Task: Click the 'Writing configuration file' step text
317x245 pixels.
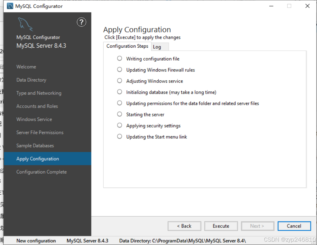Action: tap(153, 59)
